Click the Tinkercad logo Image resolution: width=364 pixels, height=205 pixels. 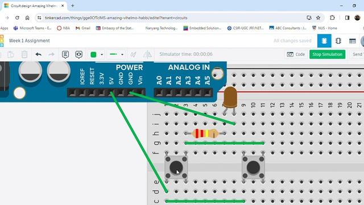click(x=2, y=40)
